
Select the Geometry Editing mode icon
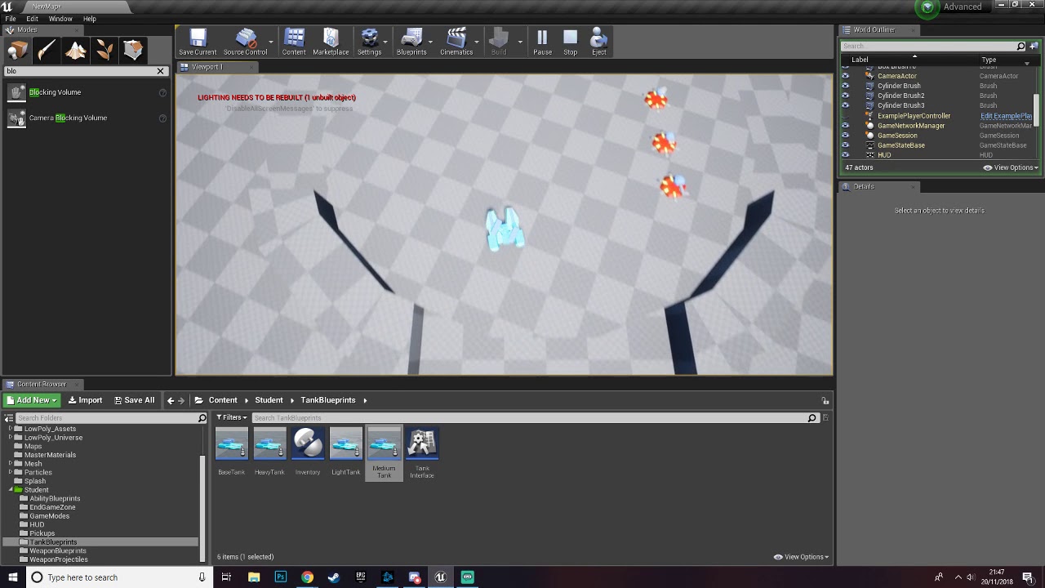tap(133, 51)
